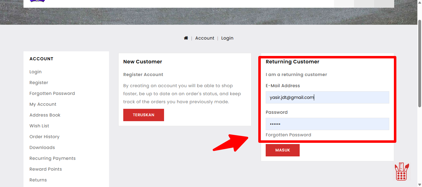Click the "ACCOUNT" sidebar heading
The height and width of the screenshot is (187, 422).
[x=41, y=59]
